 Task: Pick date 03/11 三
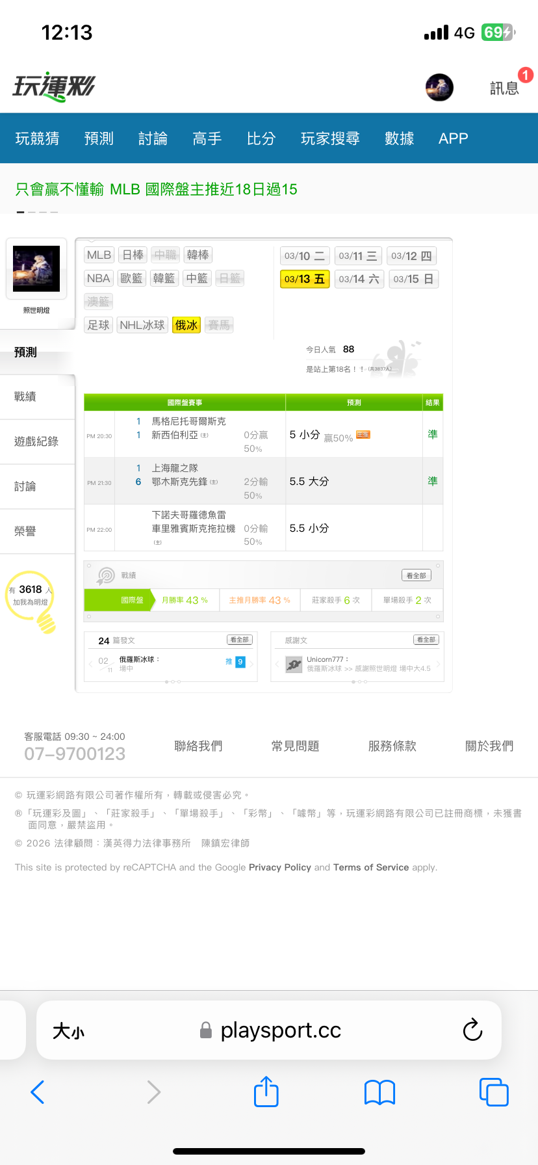click(359, 256)
